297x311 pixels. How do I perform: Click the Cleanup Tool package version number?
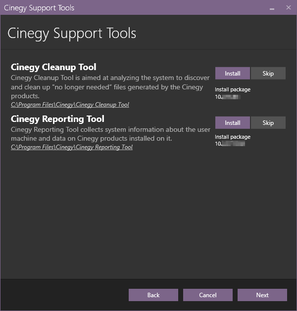click(228, 97)
